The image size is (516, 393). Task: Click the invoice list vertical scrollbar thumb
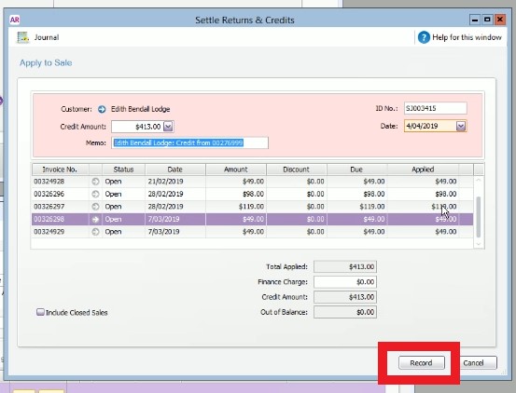point(479,217)
